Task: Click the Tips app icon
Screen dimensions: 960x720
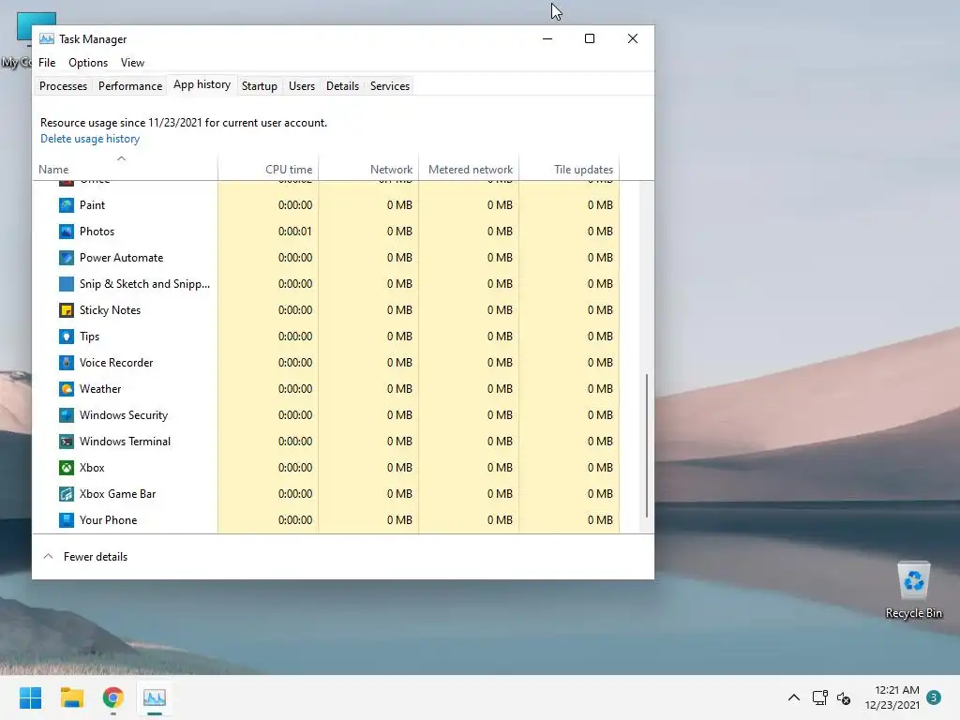Action: (x=67, y=337)
